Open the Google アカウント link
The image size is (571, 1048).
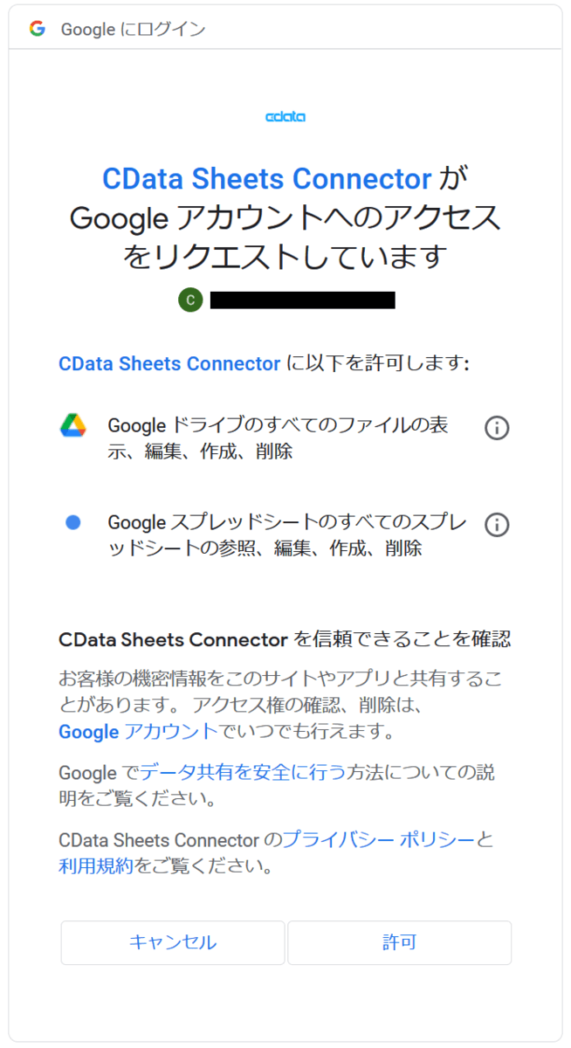pos(138,732)
